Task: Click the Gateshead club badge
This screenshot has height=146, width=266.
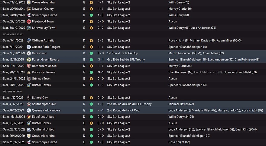Action: [29, 53]
